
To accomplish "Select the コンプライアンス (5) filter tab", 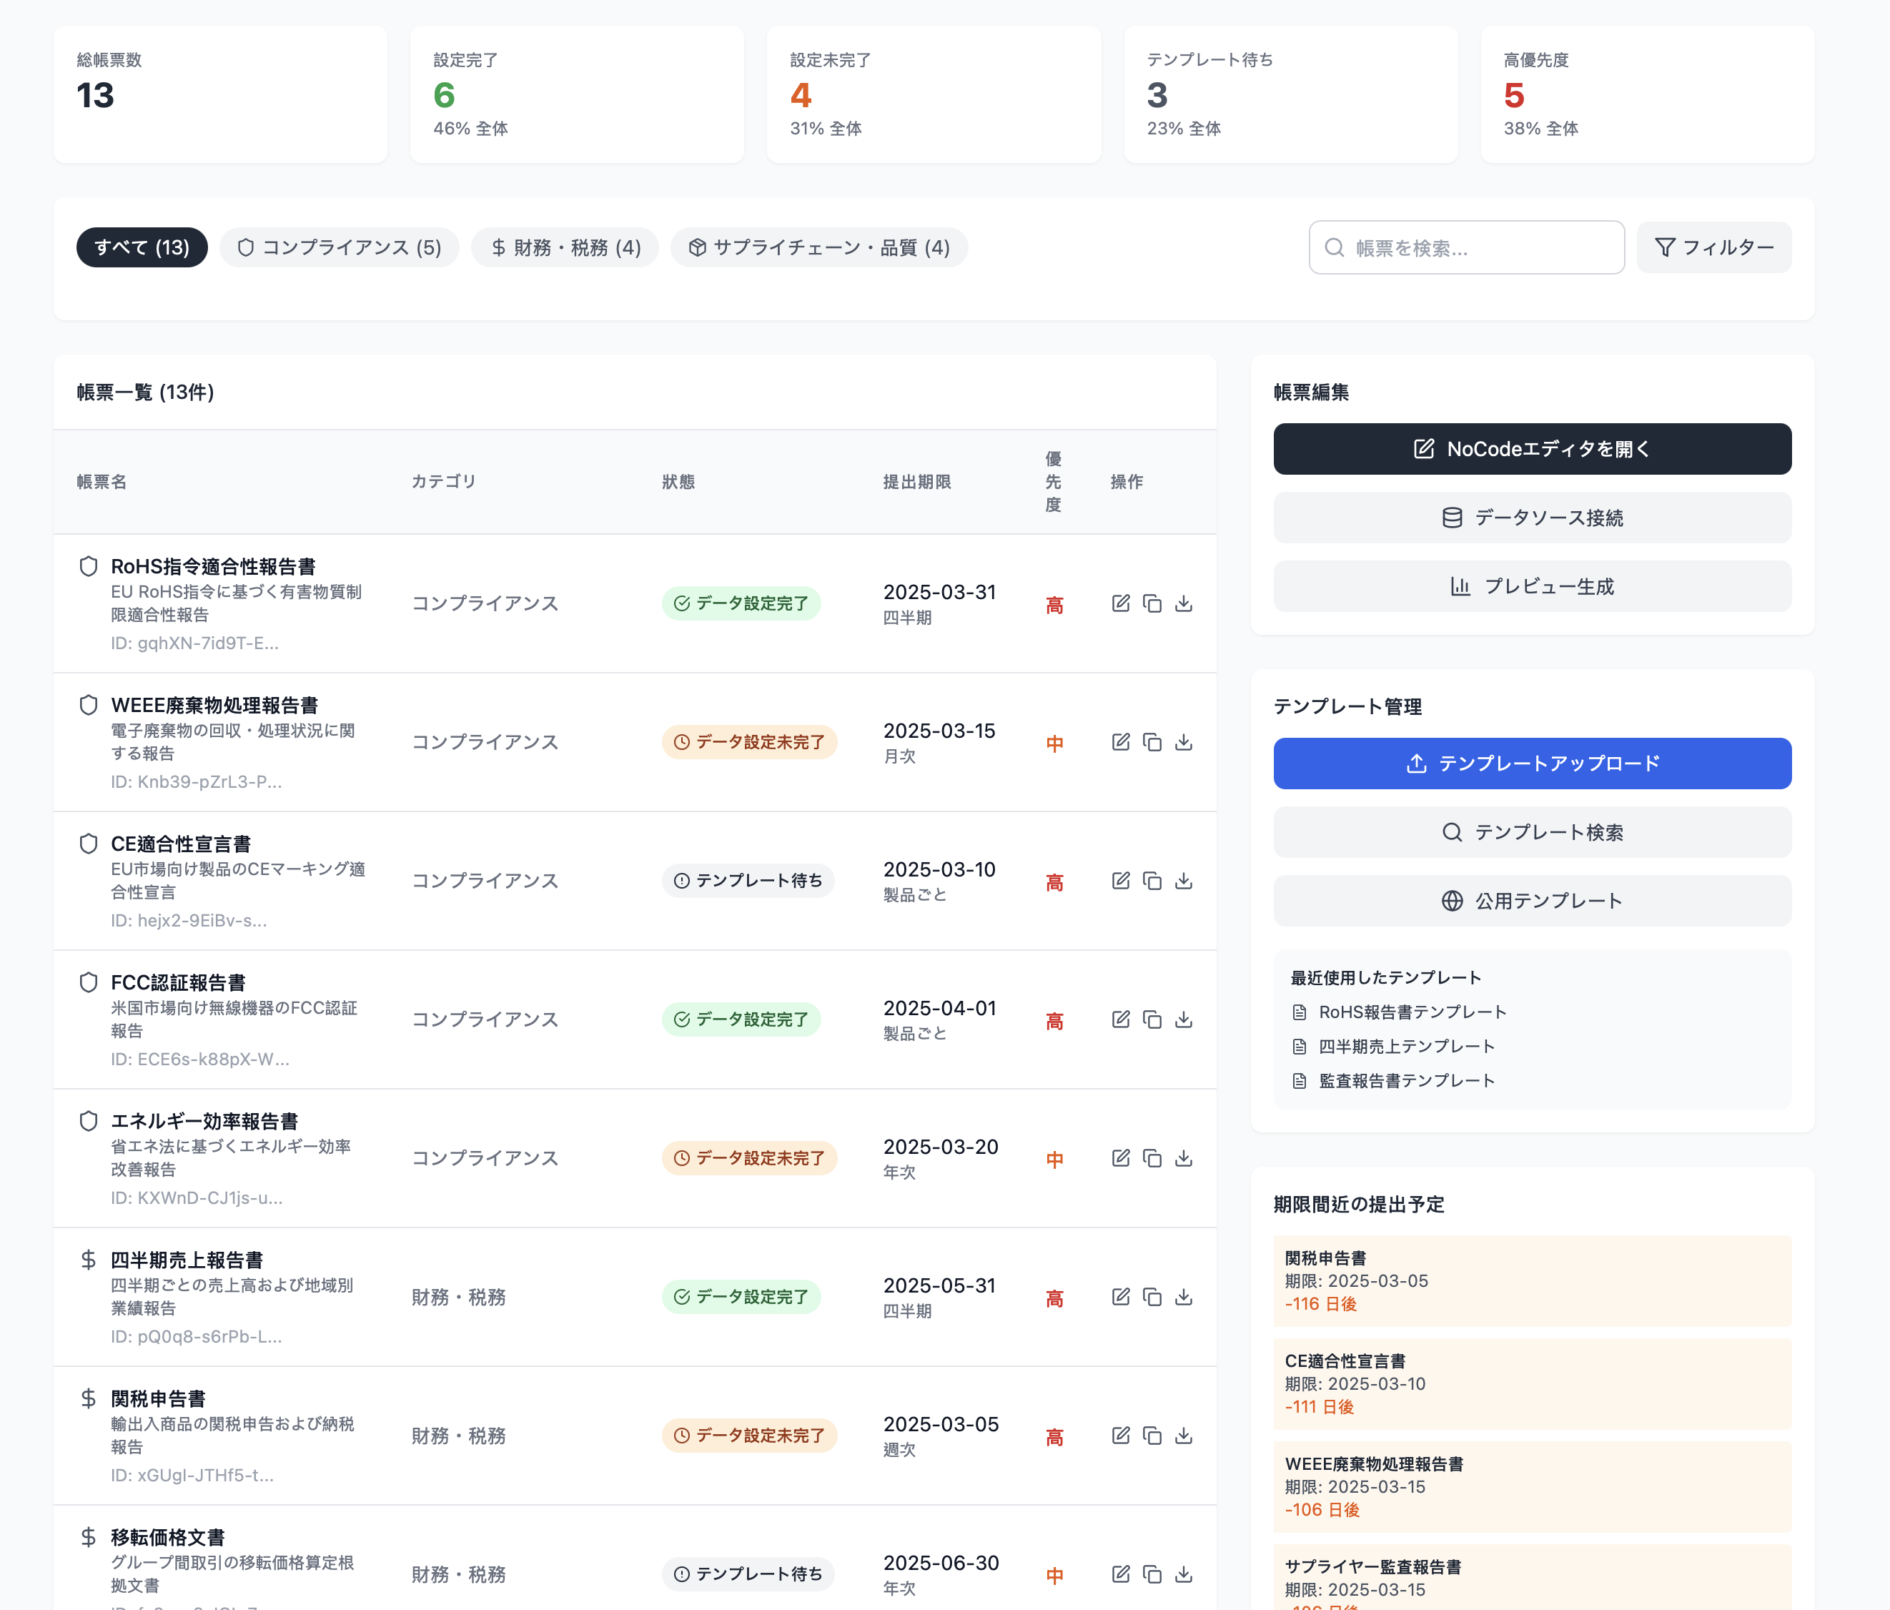I will click(340, 247).
